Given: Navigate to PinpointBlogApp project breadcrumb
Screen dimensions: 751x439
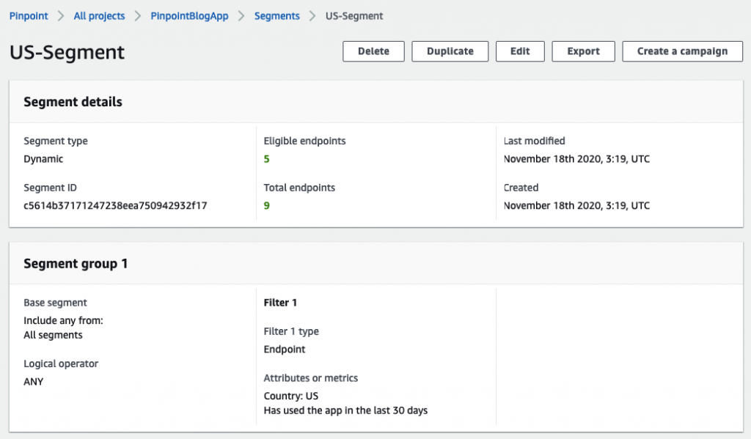Looking at the screenshot, I should coord(189,15).
